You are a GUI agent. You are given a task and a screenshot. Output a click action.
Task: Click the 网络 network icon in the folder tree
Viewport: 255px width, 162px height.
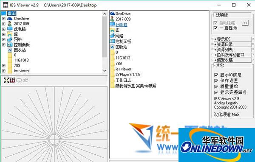click(10, 39)
